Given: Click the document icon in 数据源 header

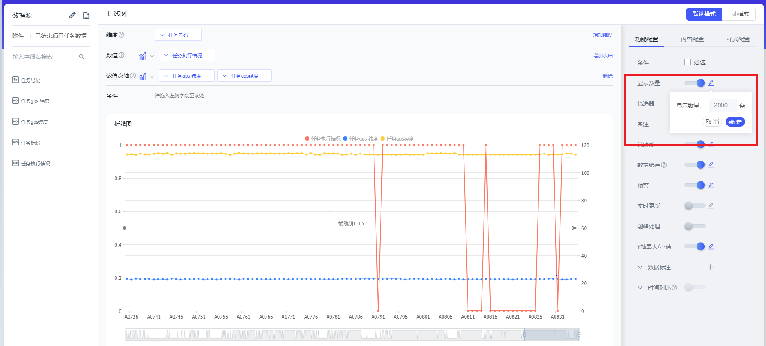Looking at the screenshot, I should [x=86, y=16].
